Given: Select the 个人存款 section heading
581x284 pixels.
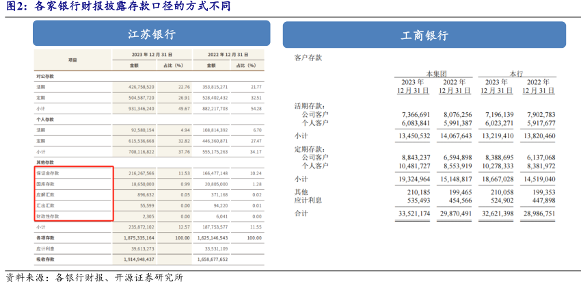Looking at the screenshot, I should click(45, 119).
